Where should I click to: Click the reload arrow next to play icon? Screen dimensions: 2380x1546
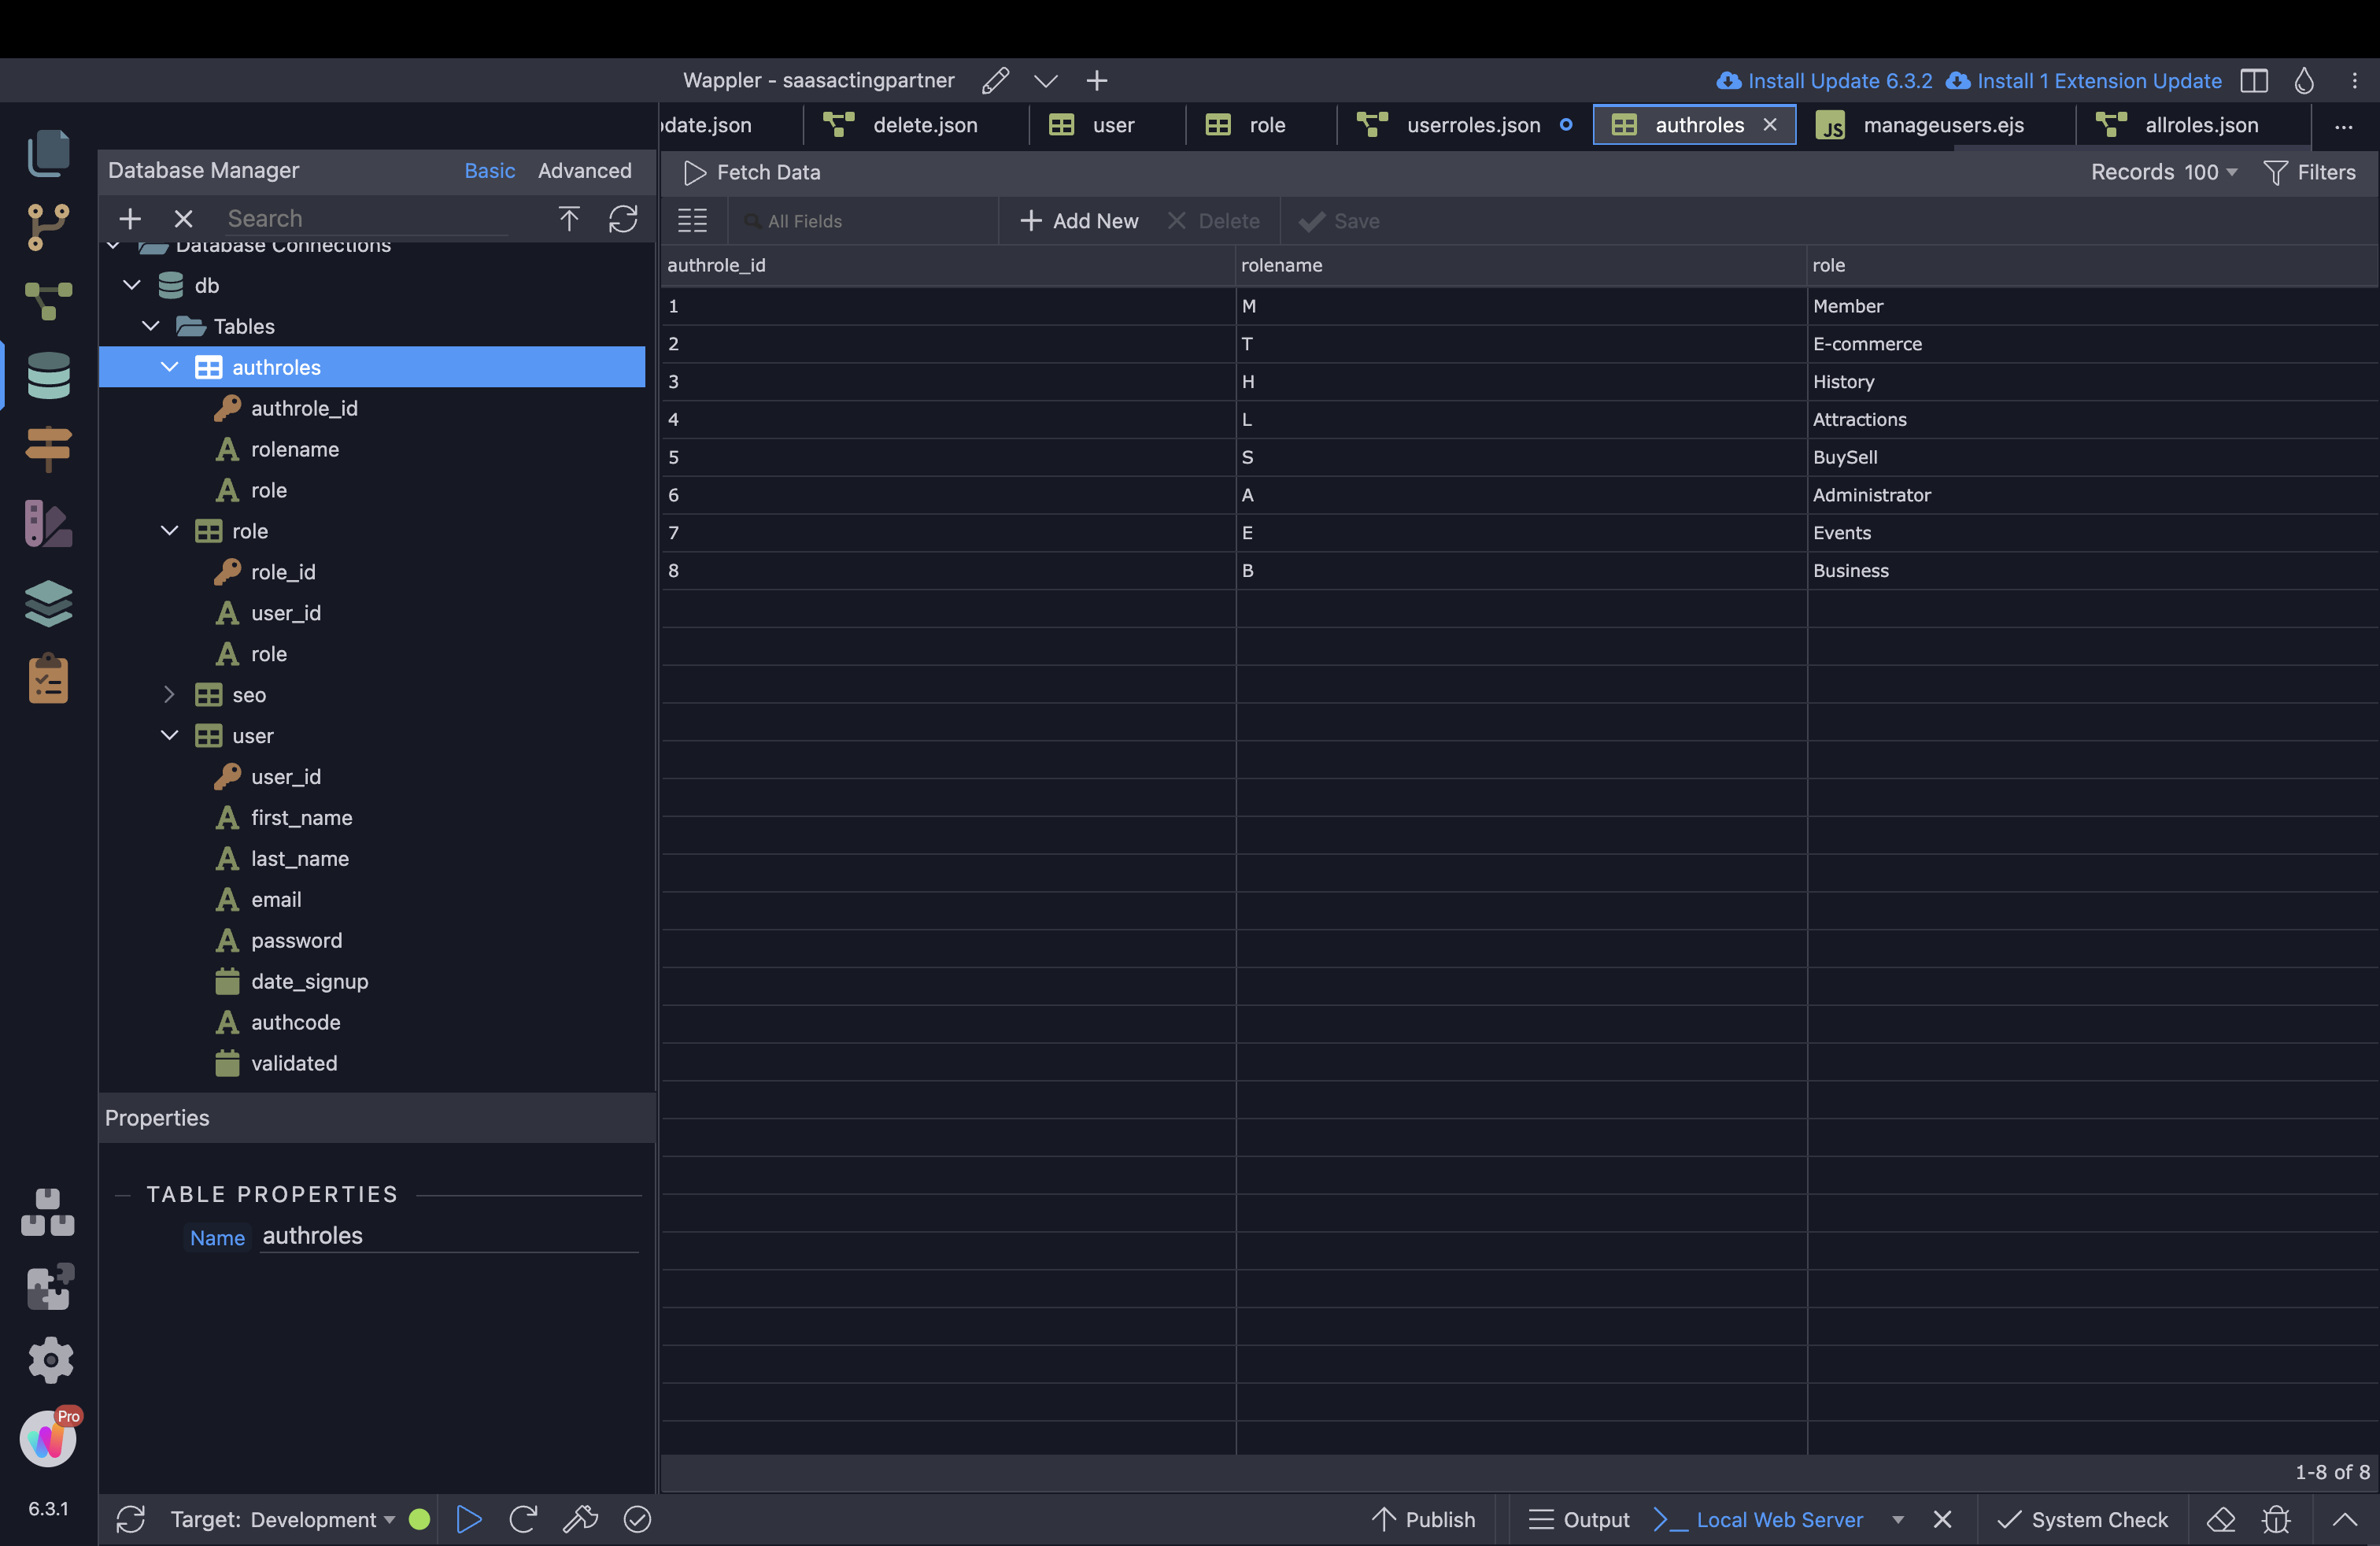[x=523, y=1519]
